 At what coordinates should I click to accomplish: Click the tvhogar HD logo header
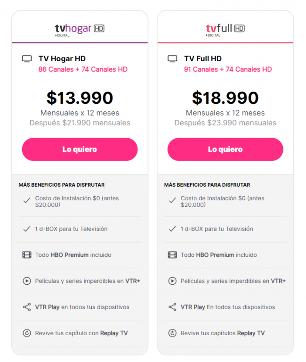[80, 30]
